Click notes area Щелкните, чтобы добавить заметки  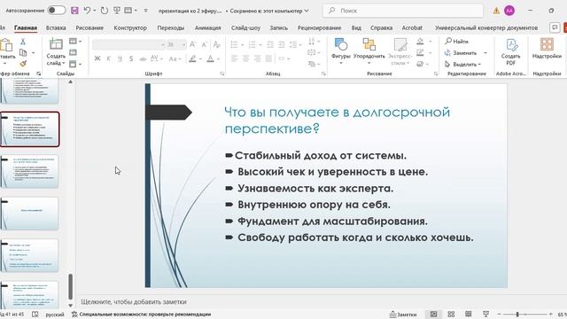pos(134,301)
